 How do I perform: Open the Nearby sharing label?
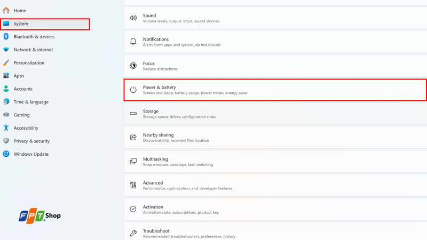pos(158,135)
